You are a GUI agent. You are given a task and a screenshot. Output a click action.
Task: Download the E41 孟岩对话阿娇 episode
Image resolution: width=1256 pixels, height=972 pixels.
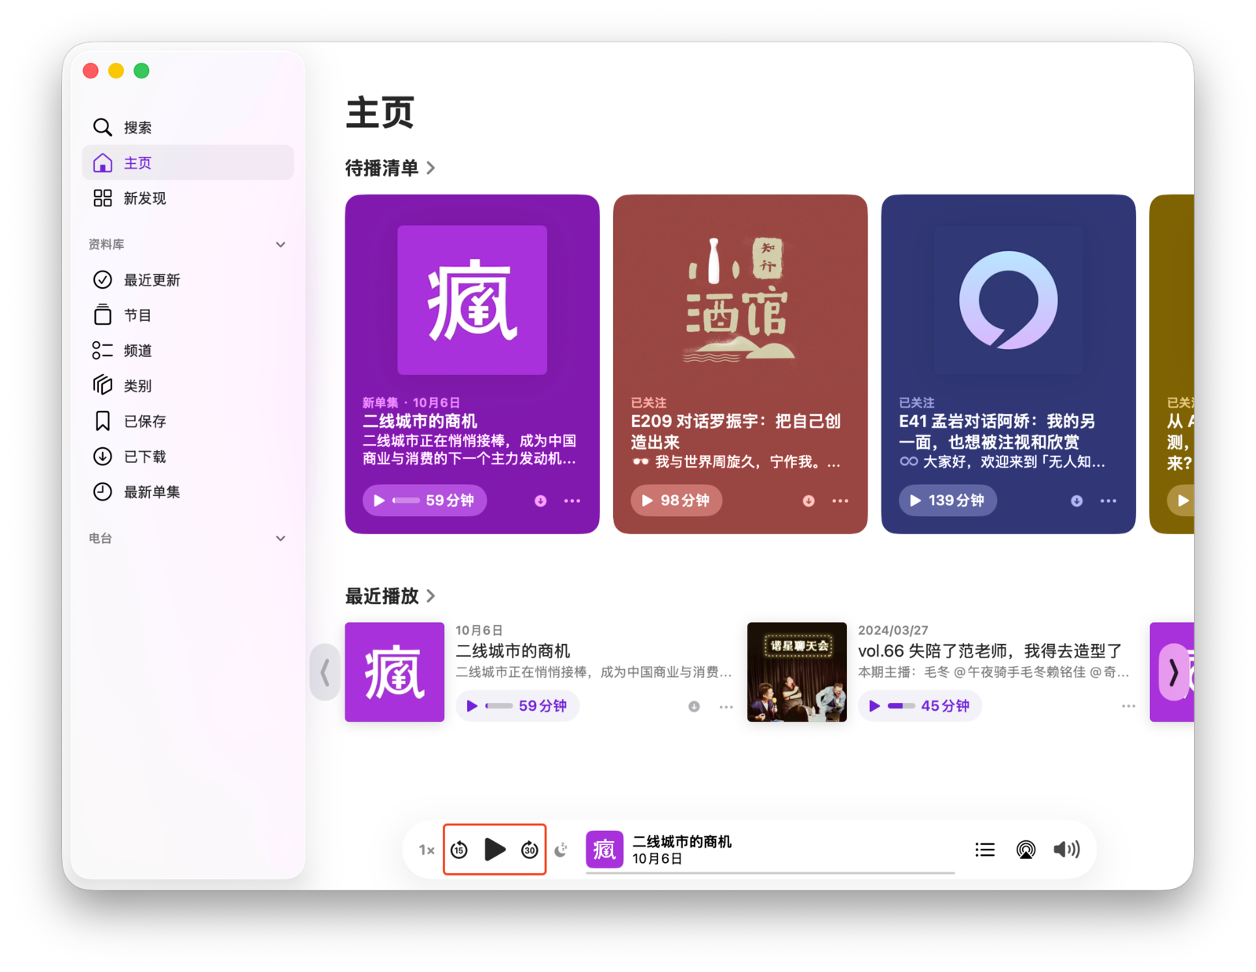pos(1077,501)
